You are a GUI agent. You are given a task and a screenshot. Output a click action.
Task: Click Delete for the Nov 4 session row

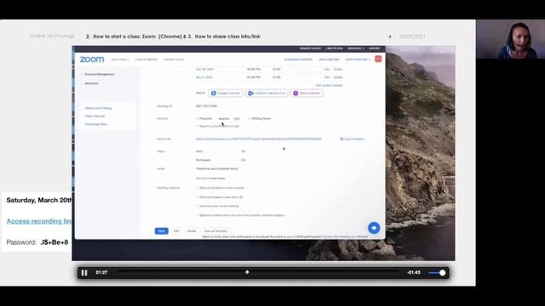[338, 77]
